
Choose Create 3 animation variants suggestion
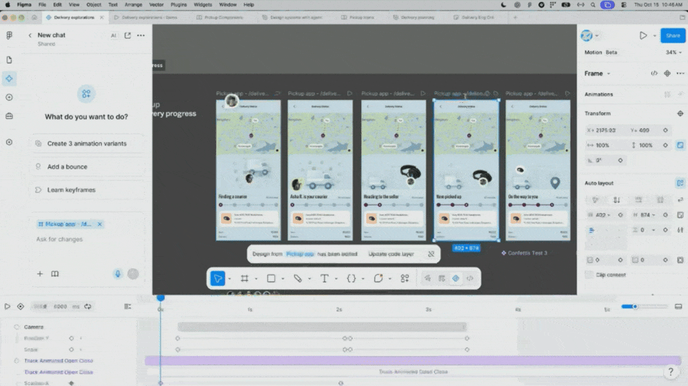87,143
